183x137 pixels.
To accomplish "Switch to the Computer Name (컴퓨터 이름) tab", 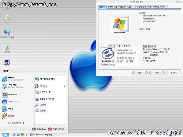I will pyautogui.click(x=112, y=7).
